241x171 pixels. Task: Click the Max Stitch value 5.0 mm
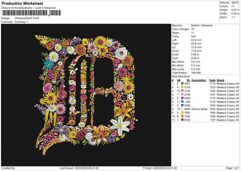pyautogui.click(x=196, y=62)
